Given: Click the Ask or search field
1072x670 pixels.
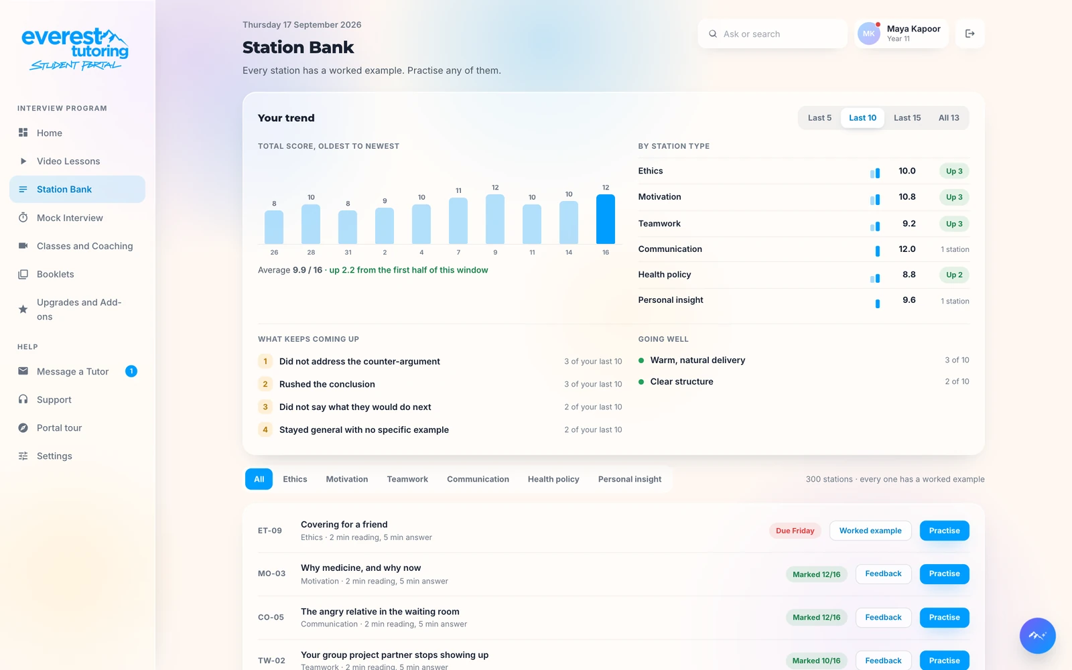Looking at the screenshot, I should click(x=773, y=33).
